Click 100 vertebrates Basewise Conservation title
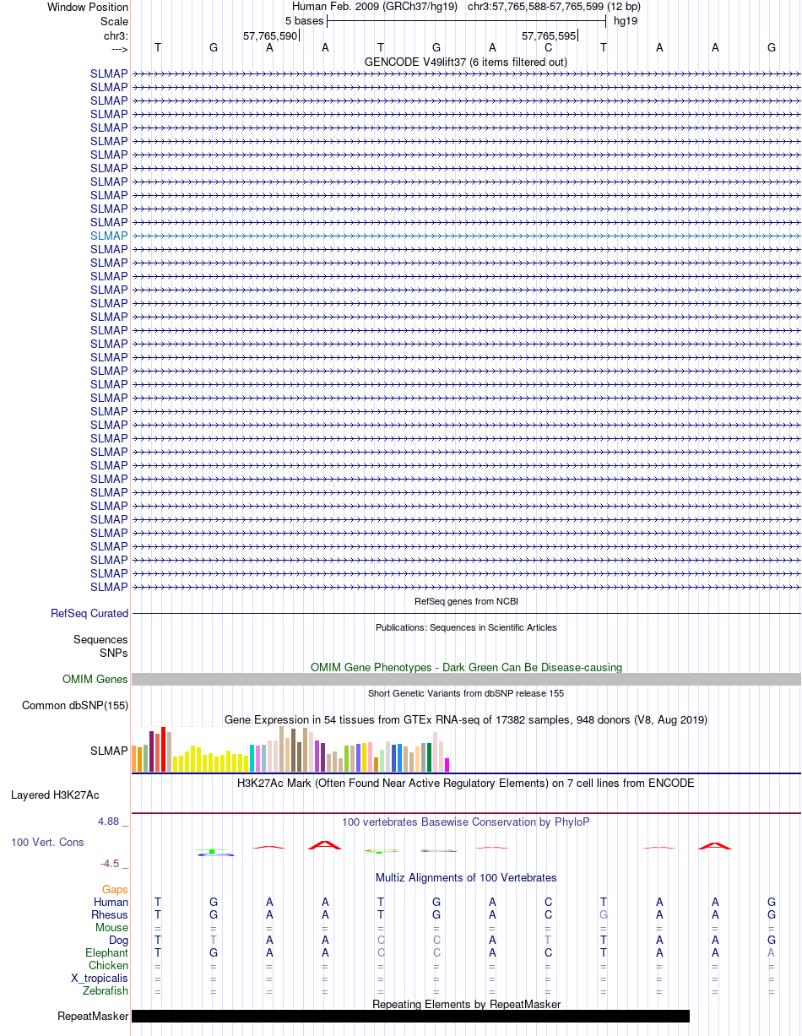 point(466,822)
